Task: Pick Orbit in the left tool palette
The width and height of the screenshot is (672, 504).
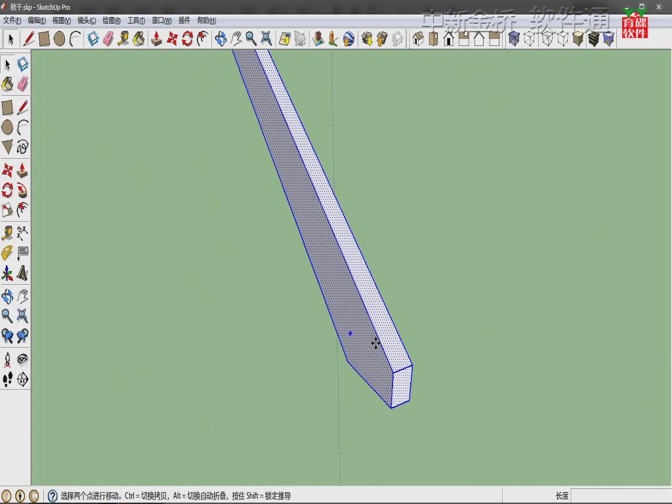Action: pos(7,296)
